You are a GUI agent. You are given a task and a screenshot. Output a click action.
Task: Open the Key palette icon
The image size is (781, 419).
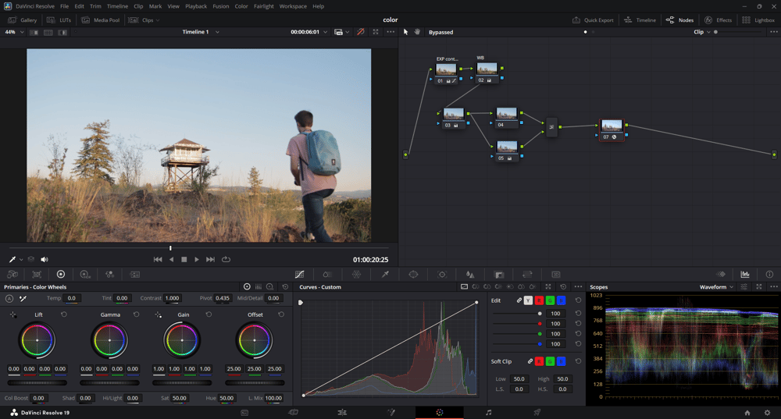tap(499, 274)
